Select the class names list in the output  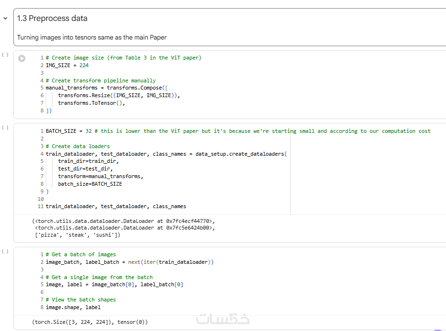click(77, 235)
